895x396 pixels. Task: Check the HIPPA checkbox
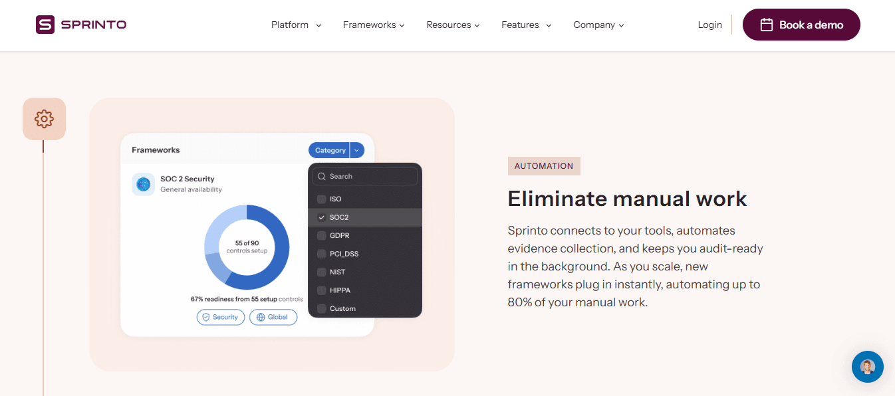click(322, 290)
